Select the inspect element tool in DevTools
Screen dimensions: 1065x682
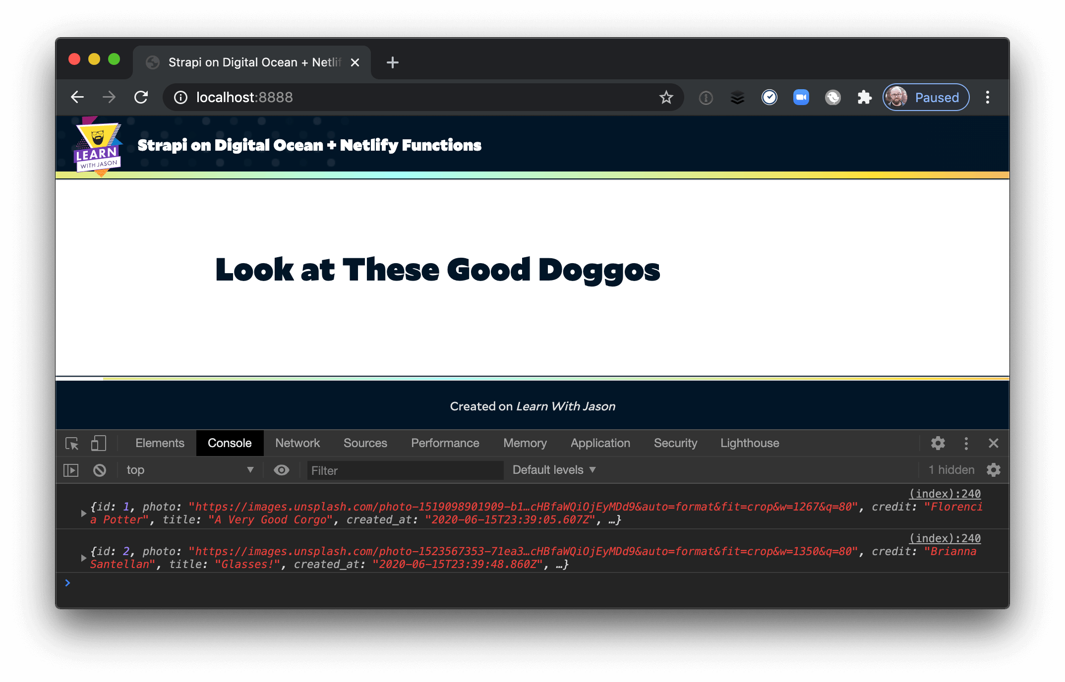[72, 444]
